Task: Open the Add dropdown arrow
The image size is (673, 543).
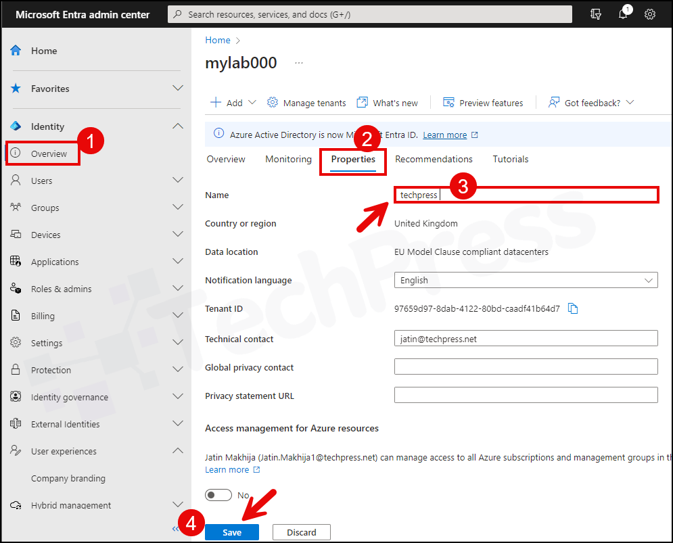Action: point(252,102)
